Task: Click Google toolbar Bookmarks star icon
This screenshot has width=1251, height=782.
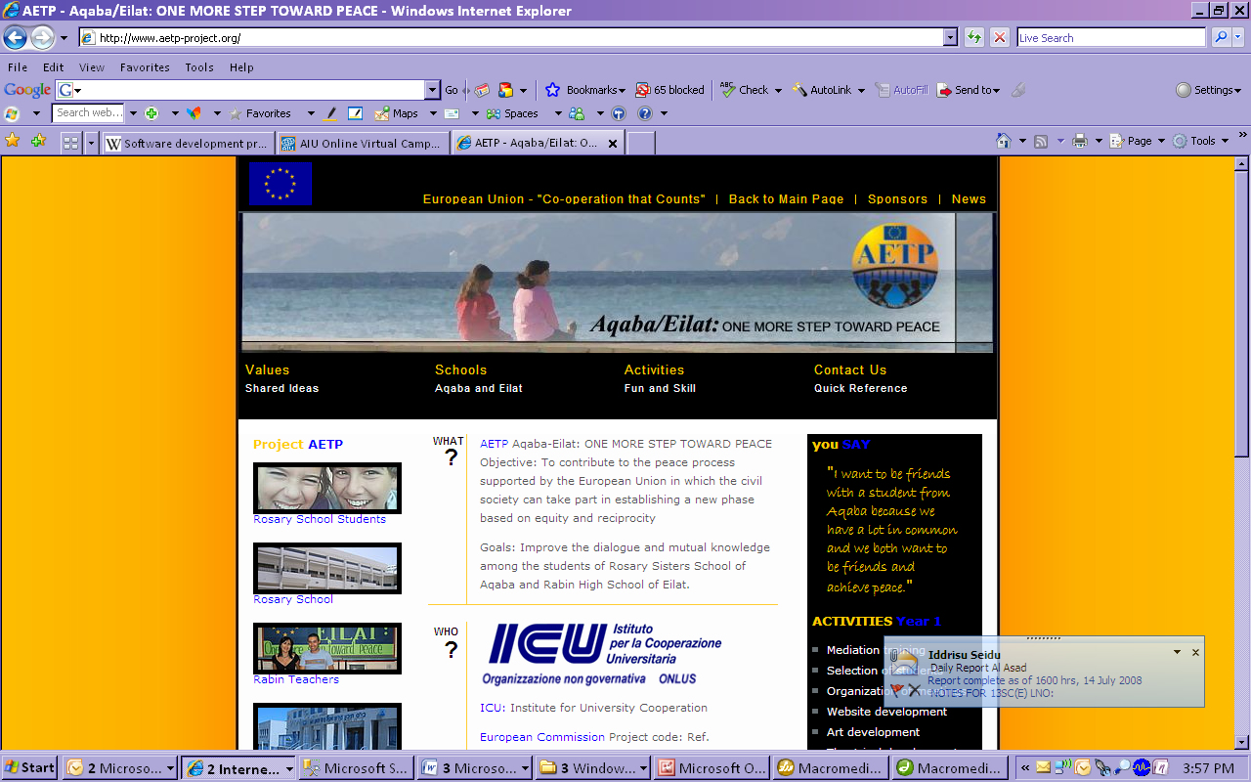Action: [552, 90]
